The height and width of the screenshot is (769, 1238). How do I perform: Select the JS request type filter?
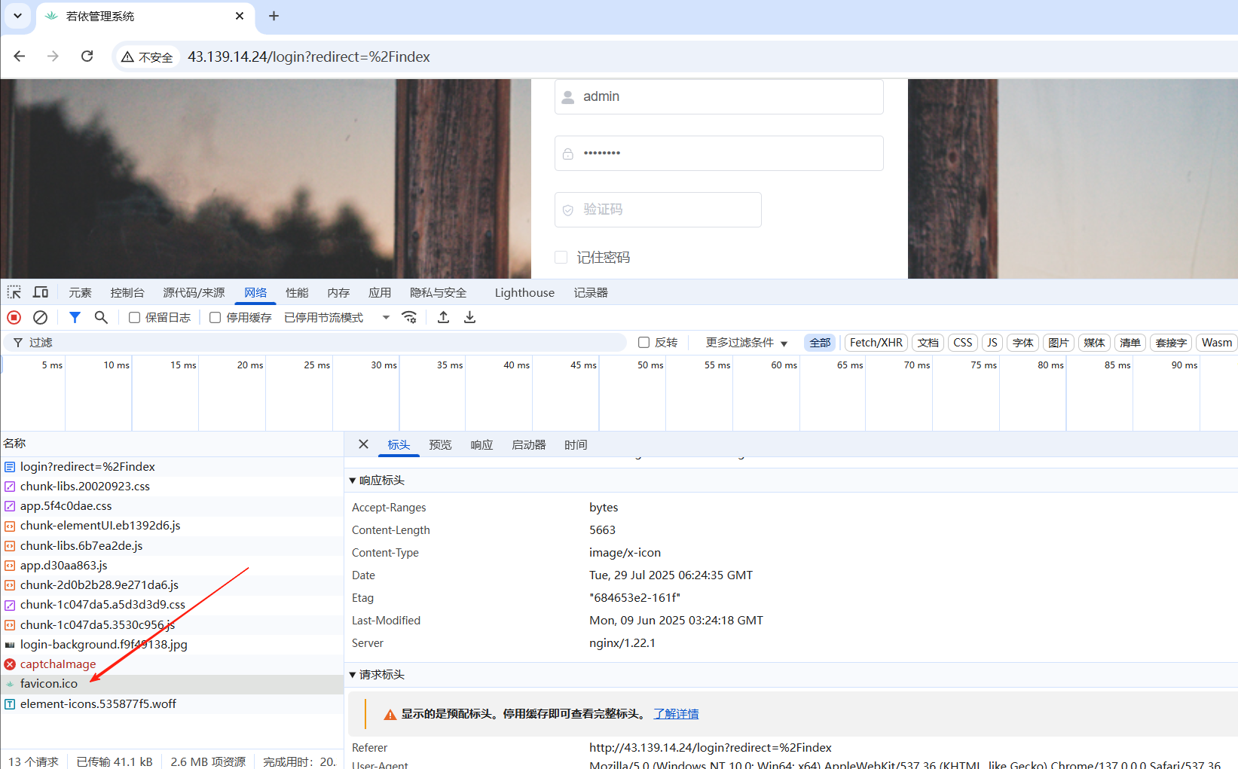[x=992, y=342]
